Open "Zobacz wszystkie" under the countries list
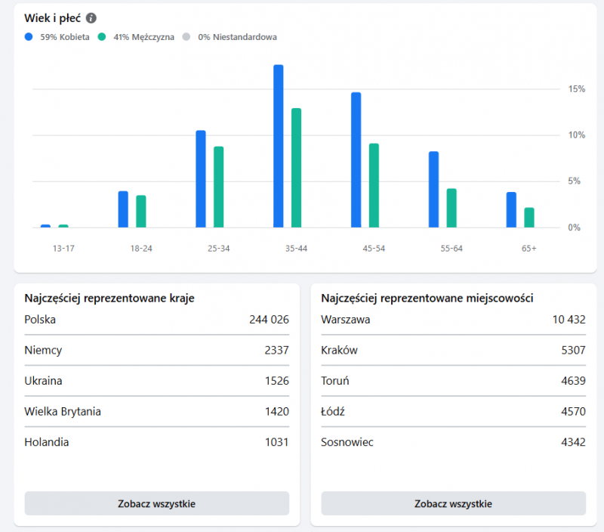Image resolution: width=604 pixels, height=532 pixels. click(x=156, y=503)
